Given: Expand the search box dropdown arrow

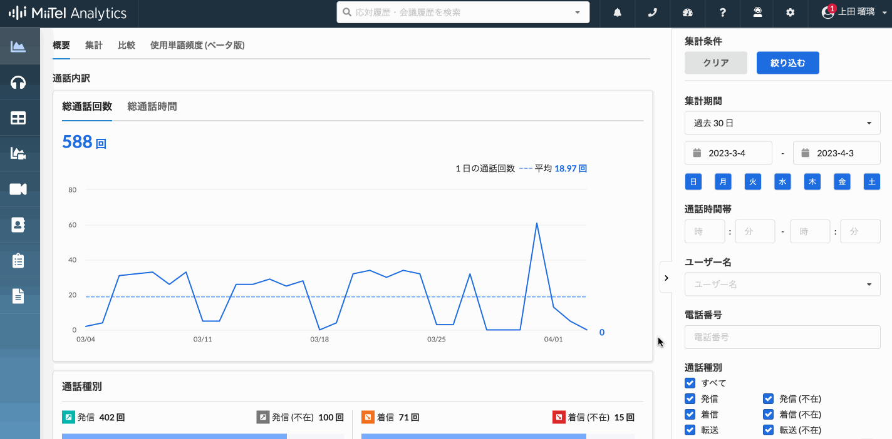Looking at the screenshot, I should coord(578,13).
